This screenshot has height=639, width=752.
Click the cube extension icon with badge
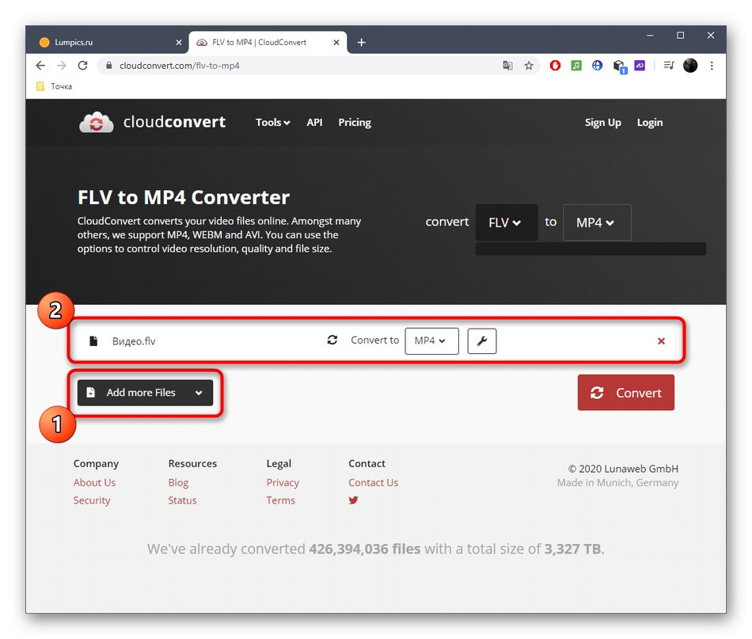[x=619, y=67]
